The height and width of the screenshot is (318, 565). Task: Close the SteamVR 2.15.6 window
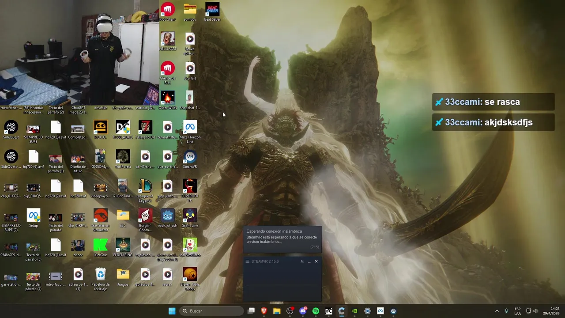click(x=316, y=261)
